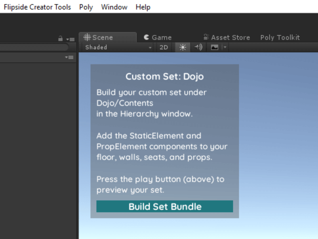Open panel options menu beside lock
318x239 pixels.
click(70, 39)
